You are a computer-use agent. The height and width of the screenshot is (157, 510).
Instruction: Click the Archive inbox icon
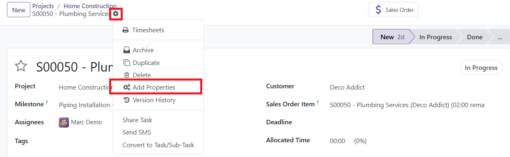coord(126,50)
